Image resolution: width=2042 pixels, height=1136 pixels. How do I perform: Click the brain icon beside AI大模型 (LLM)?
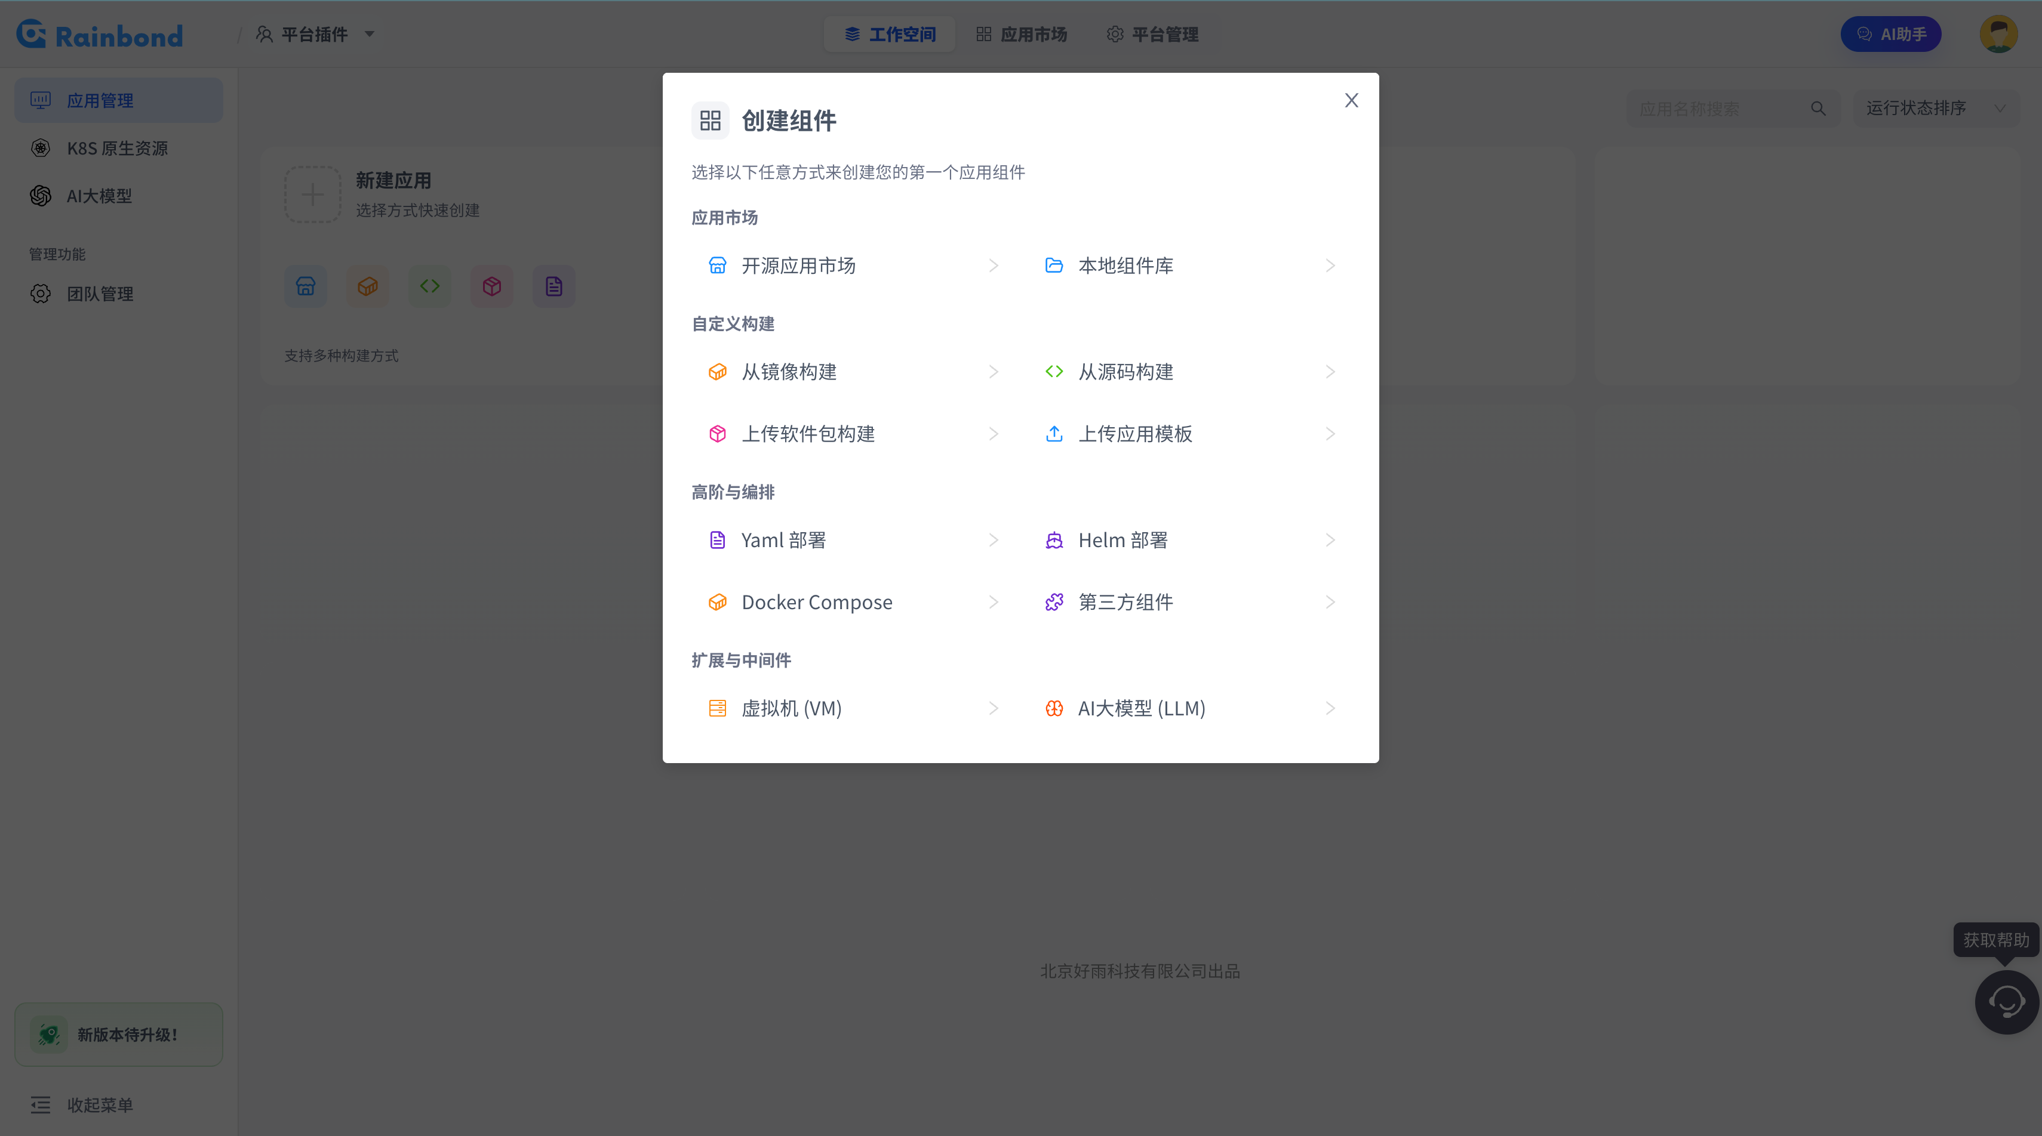1053,708
